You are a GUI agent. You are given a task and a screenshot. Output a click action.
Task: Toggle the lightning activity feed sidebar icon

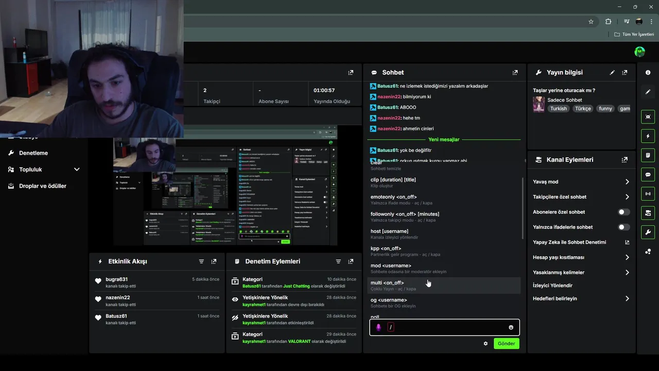point(648,136)
